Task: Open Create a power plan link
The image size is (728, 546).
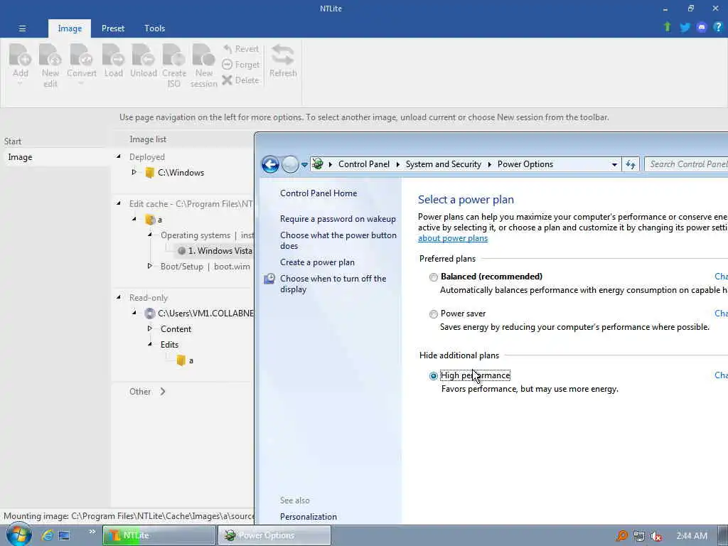Action: (x=317, y=262)
